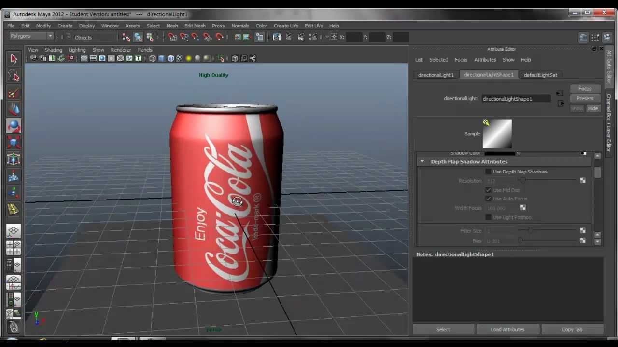Render the current frame icon
The width and height of the screenshot is (618, 347).
click(x=289, y=37)
